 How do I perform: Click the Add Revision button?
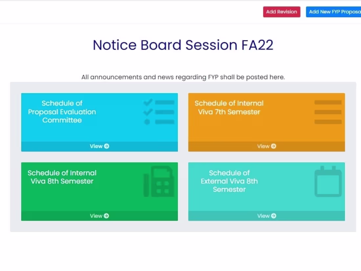282,12
